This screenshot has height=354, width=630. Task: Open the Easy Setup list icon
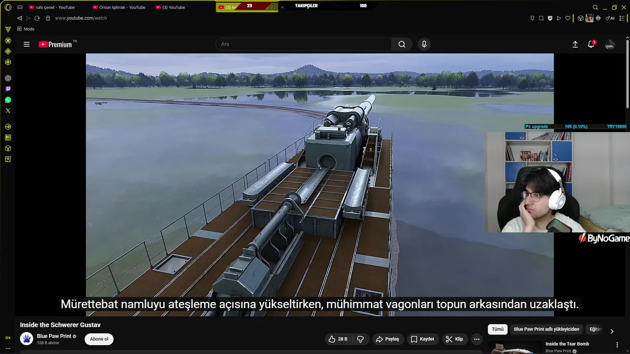click(622, 18)
